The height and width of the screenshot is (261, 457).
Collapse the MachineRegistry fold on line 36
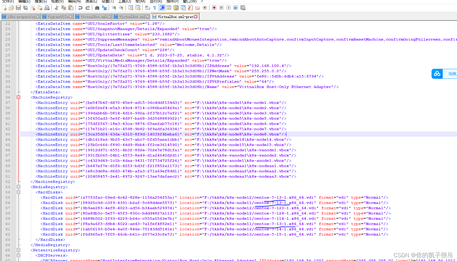18,97
